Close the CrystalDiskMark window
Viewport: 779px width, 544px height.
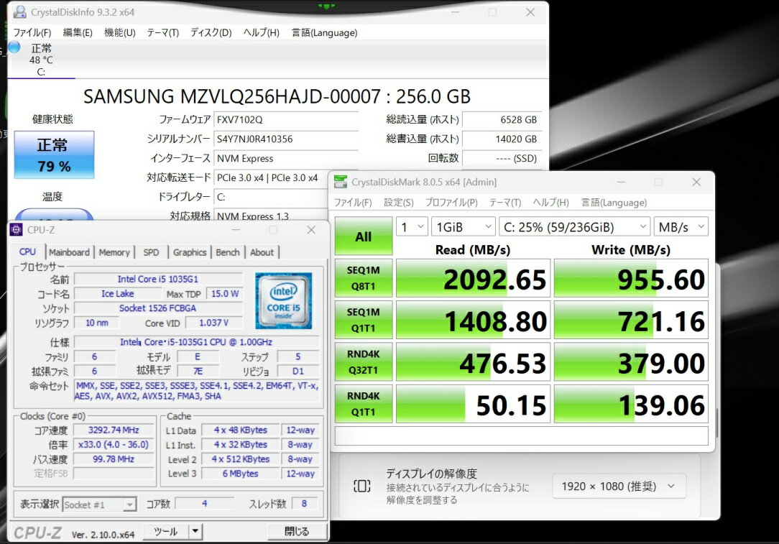(696, 183)
